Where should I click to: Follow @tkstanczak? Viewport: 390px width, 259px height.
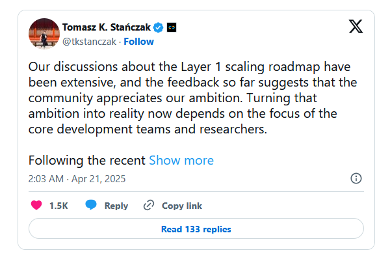pos(139,42)
